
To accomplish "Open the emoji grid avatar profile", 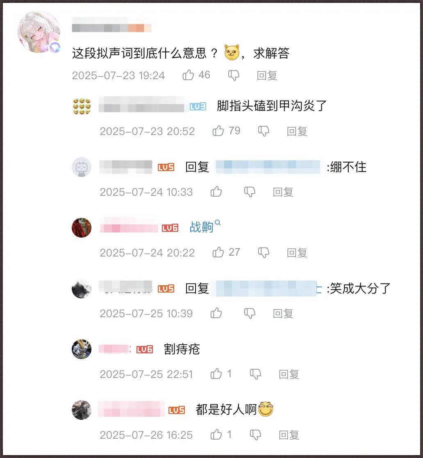I will (82, 106).
